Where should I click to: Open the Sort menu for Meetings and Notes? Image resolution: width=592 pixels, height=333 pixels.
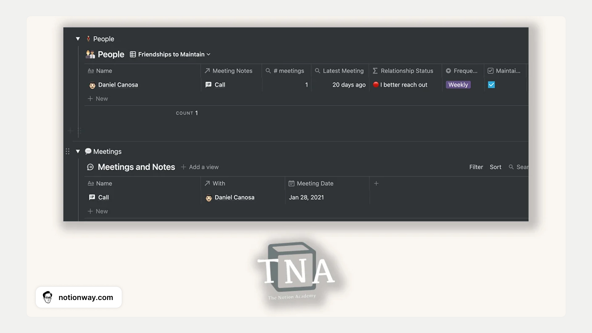495,167
